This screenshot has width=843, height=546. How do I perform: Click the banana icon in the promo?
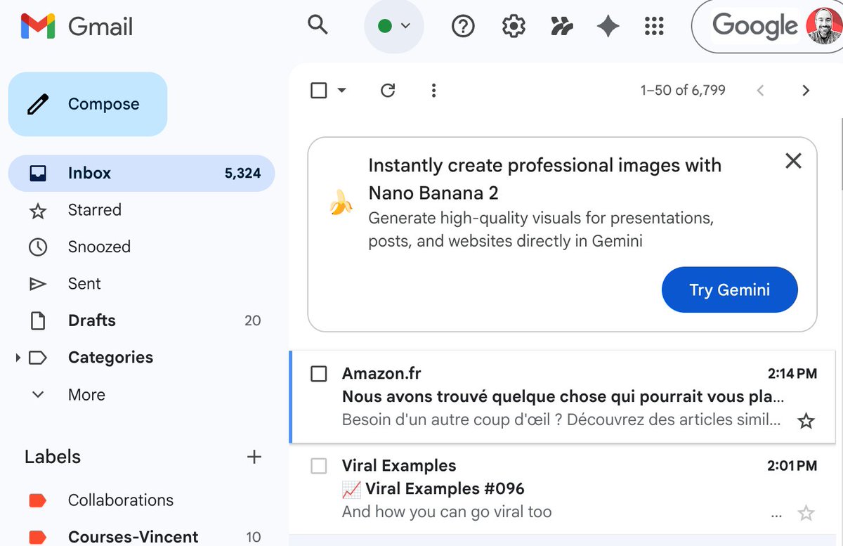(x=341, y=202)
